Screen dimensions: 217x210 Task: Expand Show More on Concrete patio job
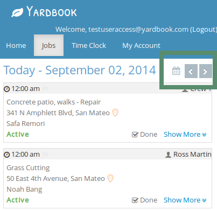[185, 135]
